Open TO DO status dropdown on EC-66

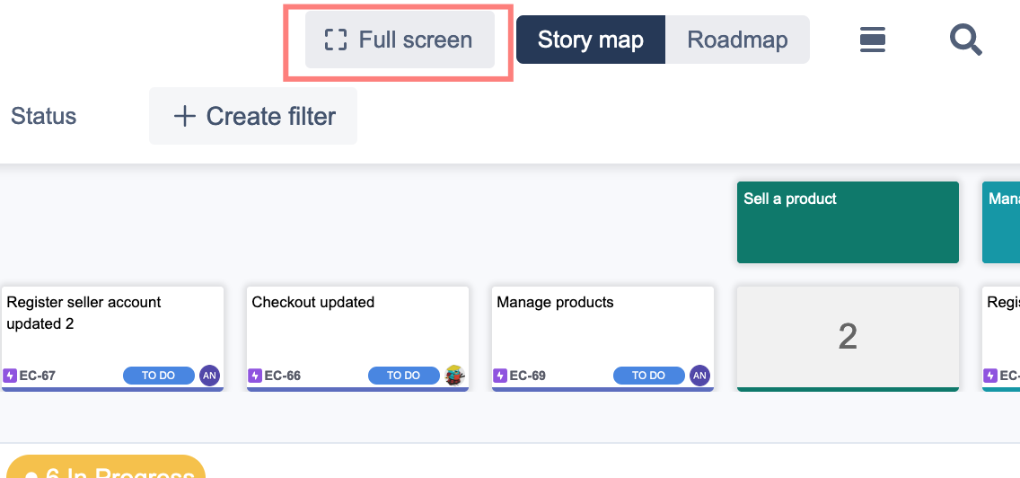tap(404, 376)
